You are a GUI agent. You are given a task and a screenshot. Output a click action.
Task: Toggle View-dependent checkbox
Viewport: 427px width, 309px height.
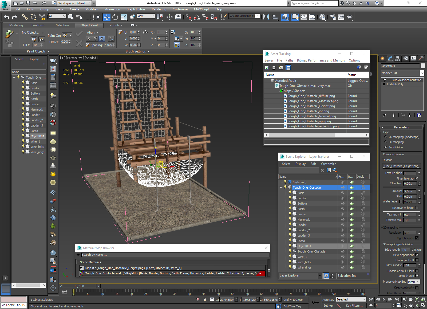417,255
